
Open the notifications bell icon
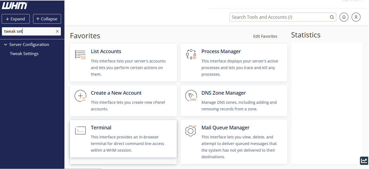[x=344, y=17]
